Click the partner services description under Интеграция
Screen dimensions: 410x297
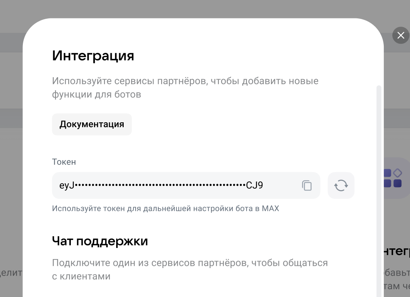coord(185,87)
